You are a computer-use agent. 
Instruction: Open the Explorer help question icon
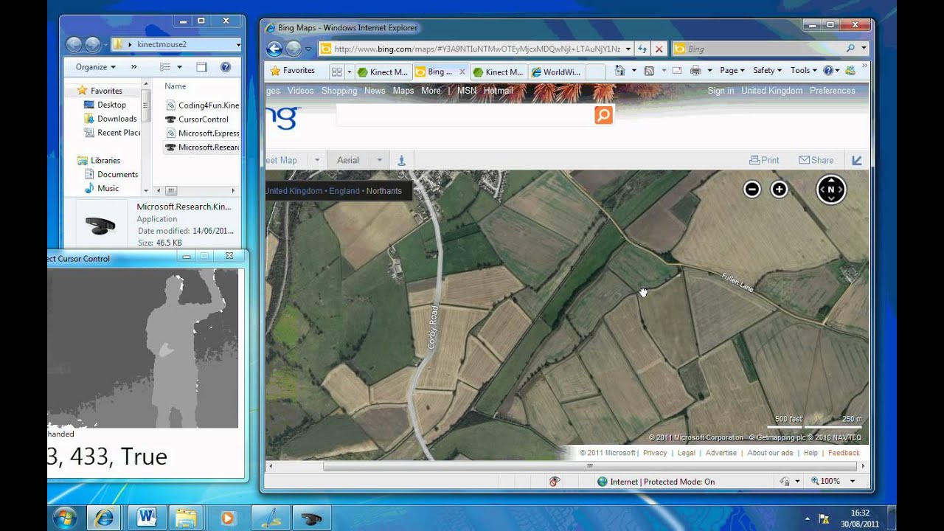[x=226, y=67]
